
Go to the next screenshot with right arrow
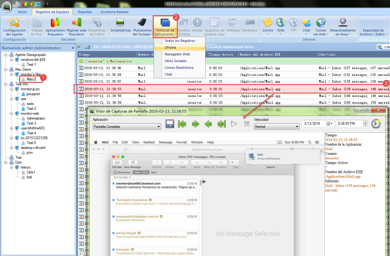pyautogui.click(x=195, y=124)
